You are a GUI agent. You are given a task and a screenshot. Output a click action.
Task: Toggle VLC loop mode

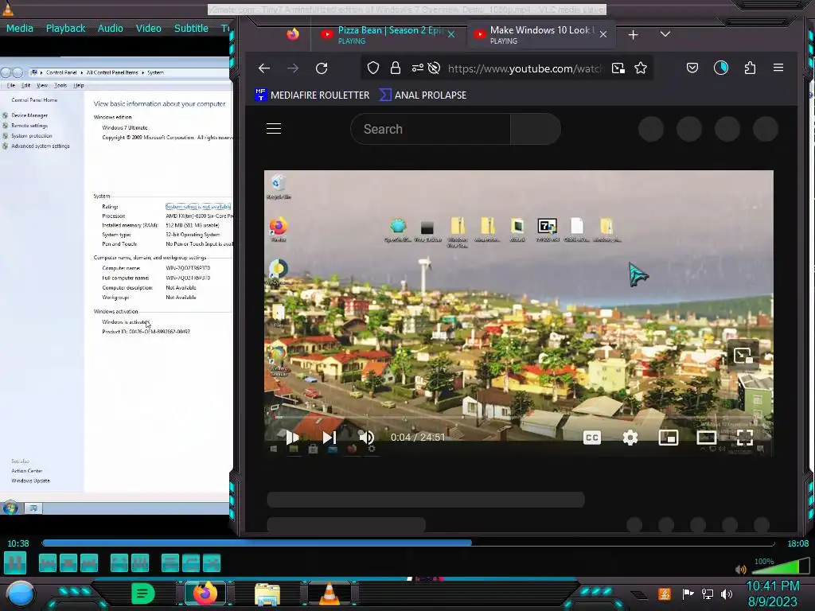tap(191, 562)
